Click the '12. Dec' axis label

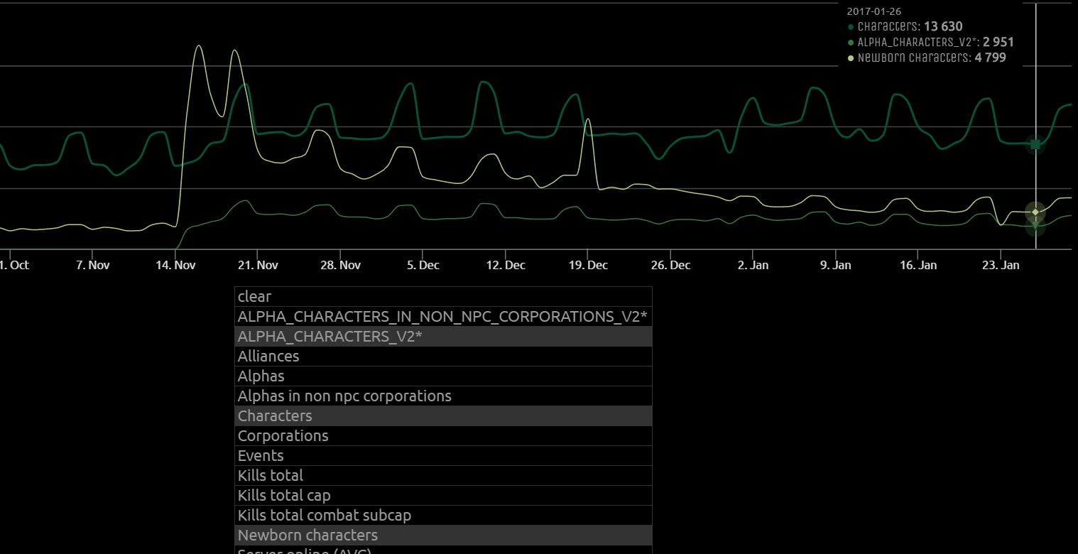pyautogui.click(x=505, y=265)
